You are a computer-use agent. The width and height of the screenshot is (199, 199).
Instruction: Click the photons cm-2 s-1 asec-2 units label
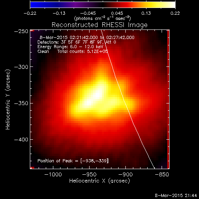(x=103, y=18)
